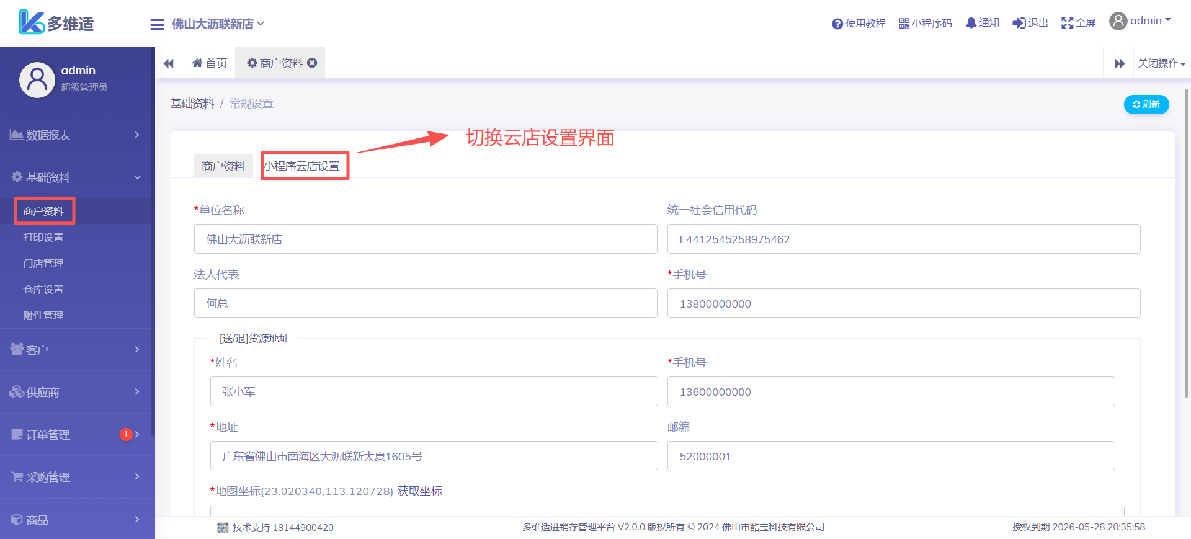Close the 商户资料 tab
Viewport: 1191px width, 539px height.
point(313,63)
